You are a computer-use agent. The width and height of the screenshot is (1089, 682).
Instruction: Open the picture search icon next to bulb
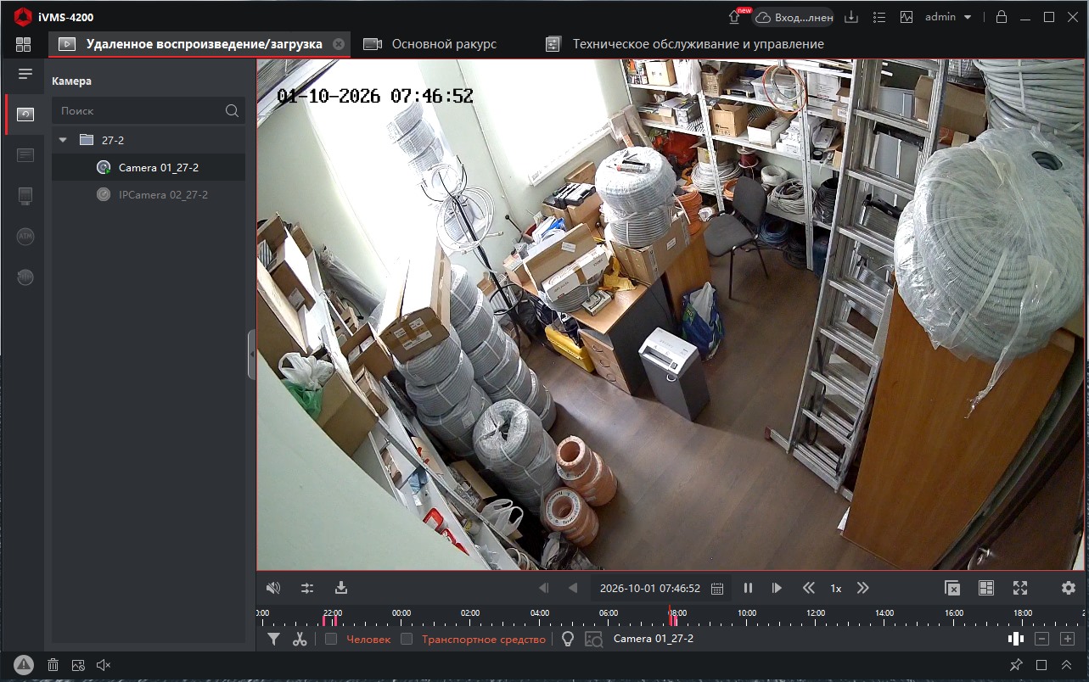(x=593, y=639)
